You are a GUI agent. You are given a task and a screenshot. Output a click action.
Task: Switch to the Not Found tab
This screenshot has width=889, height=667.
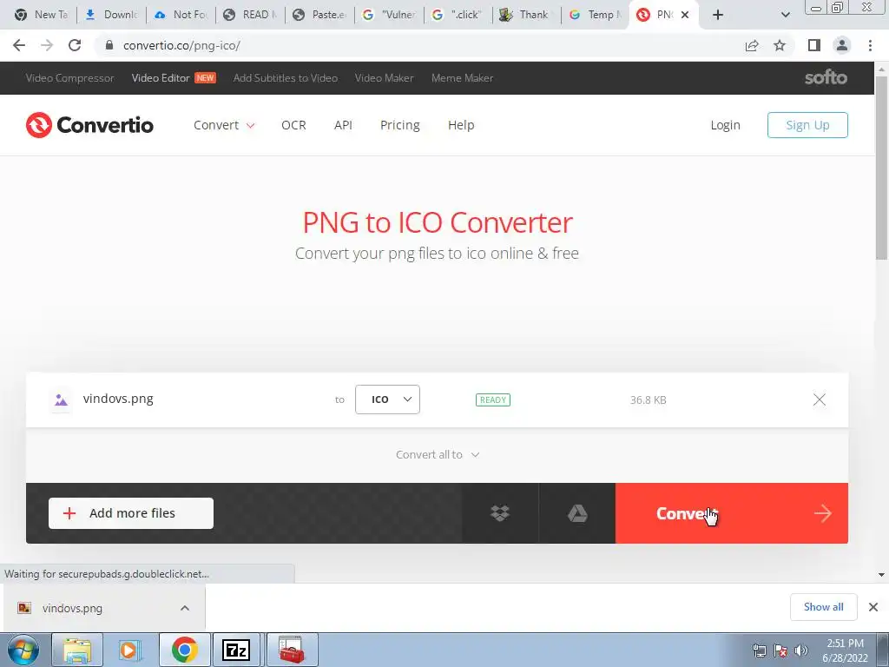(181, 15)
